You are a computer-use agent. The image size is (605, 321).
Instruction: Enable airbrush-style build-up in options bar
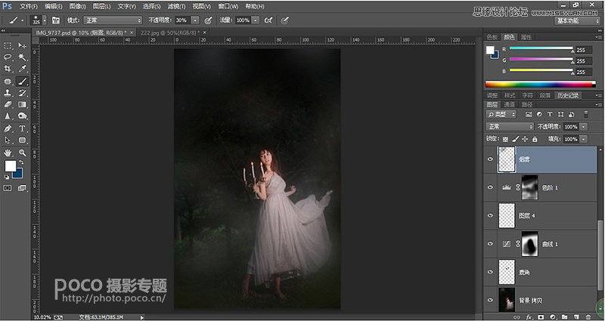268,20
